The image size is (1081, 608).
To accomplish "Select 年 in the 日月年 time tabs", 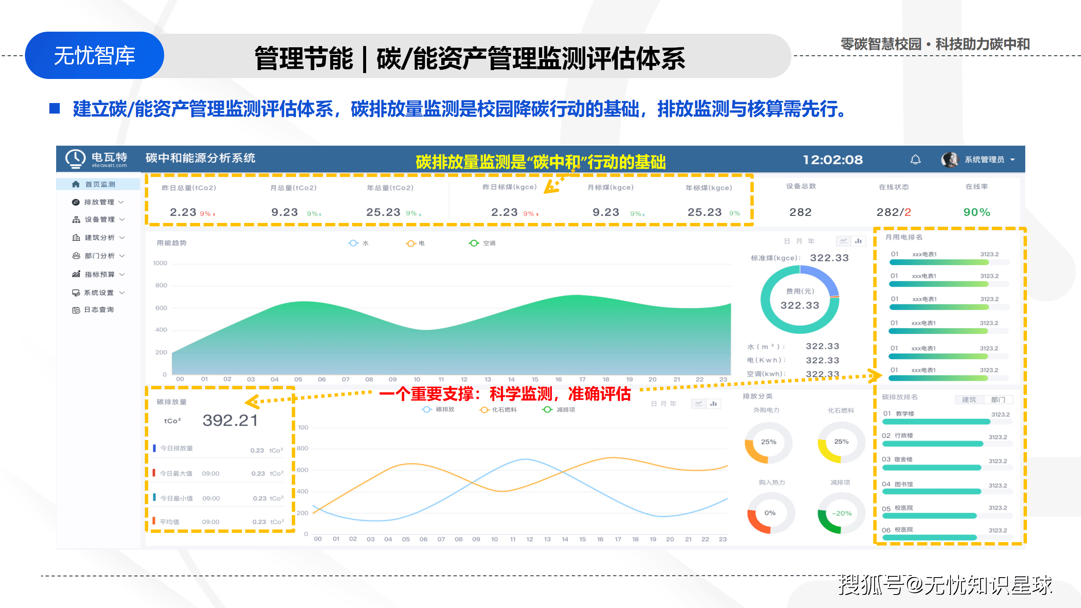I will click(812, 241).
